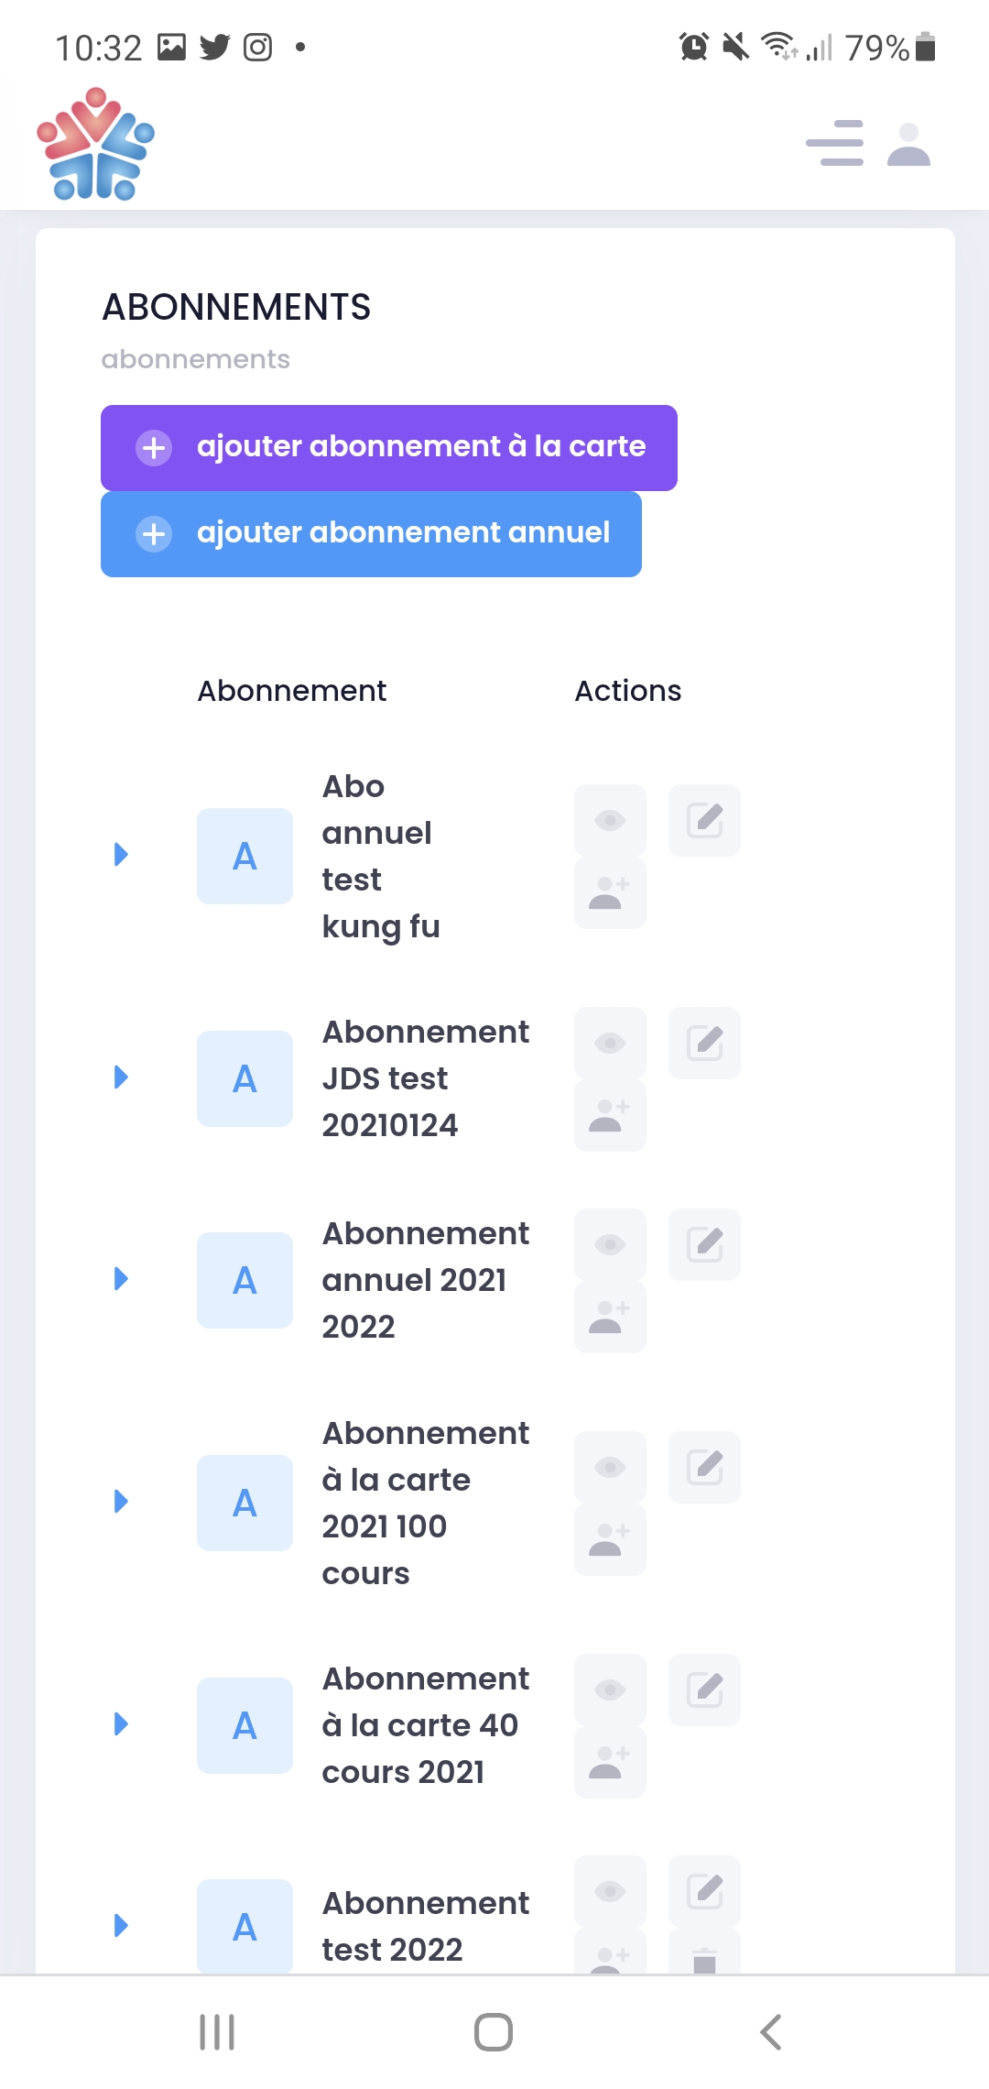989x2089 pixels.
Task: Open the user profile icon
Action: coord(908,144)
